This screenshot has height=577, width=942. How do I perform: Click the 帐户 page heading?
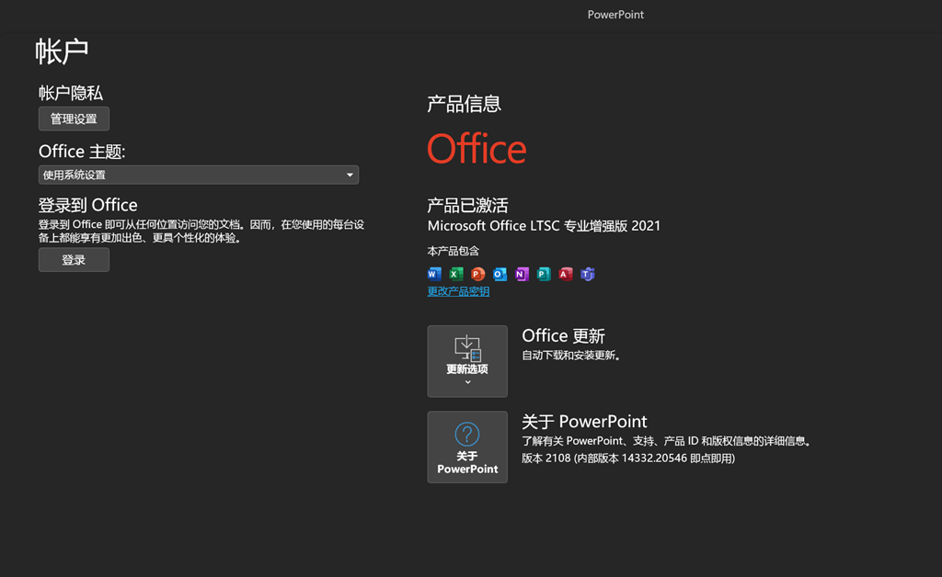pos(62,51)
